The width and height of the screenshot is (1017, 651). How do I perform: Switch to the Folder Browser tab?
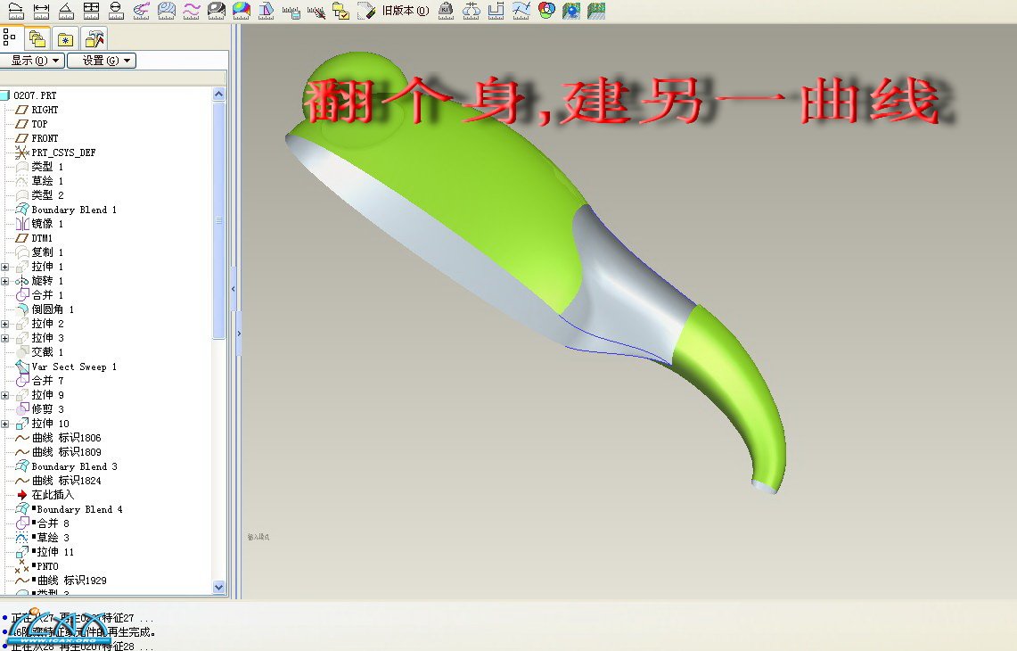pos(37,39)
